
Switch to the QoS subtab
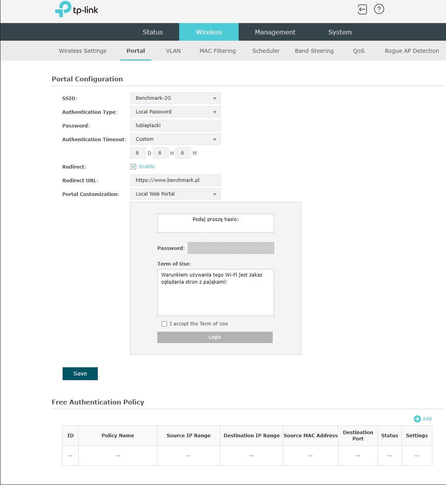click(x=359, y=51)
